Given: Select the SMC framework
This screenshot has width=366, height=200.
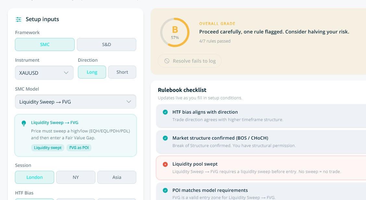Looking at the screenshot, I should point(45,44).
